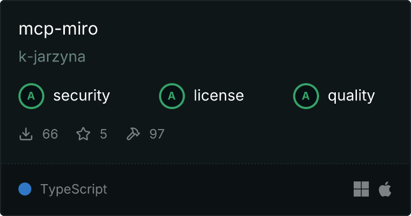Image resolution: width=411 pixels, height=216 pixels.
Task: Click the hammer tools icon
Action: pos(133,134)
